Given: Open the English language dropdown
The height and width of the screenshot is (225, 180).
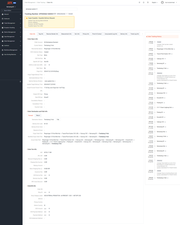Looking at the screenshot, I should pos(155,2).
